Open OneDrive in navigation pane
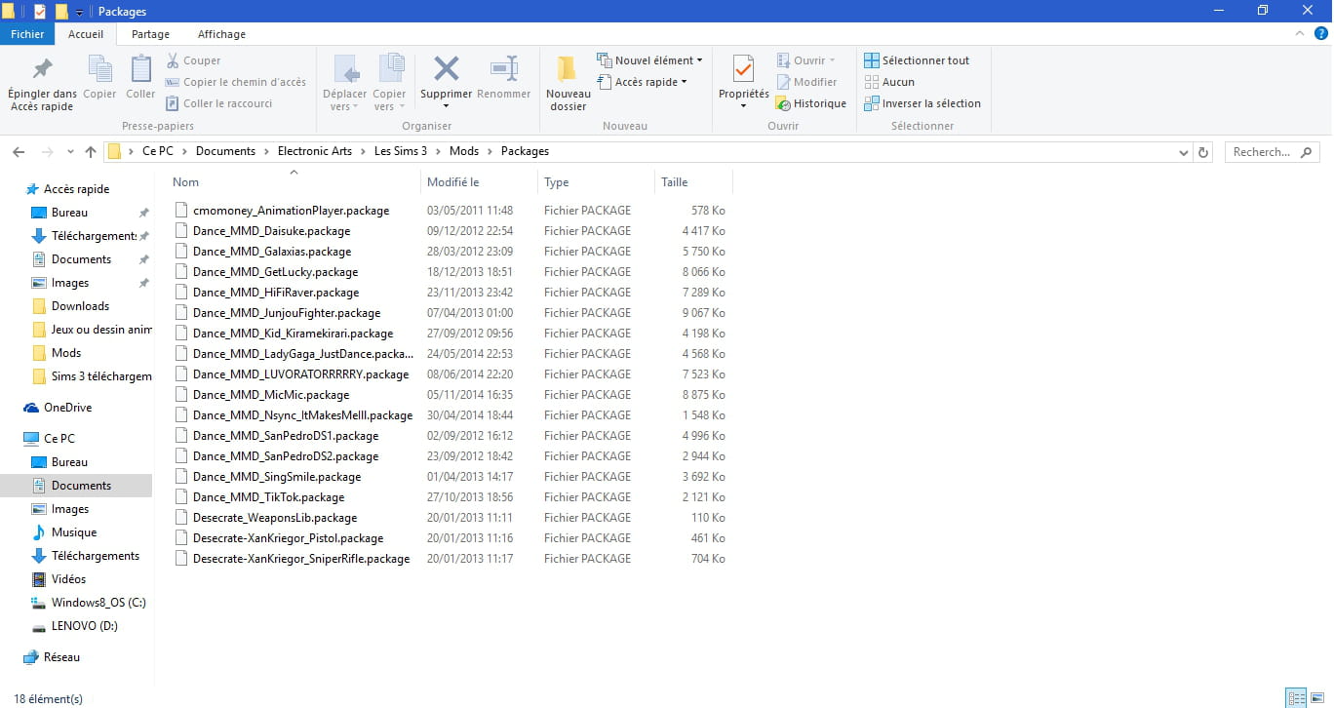This screenshot has height=708, width=1334. [x=67, y=408]
